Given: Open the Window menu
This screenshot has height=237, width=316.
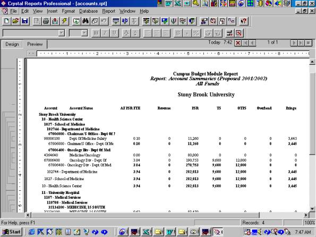Looking at the screenshot, I should click(127, 11).
